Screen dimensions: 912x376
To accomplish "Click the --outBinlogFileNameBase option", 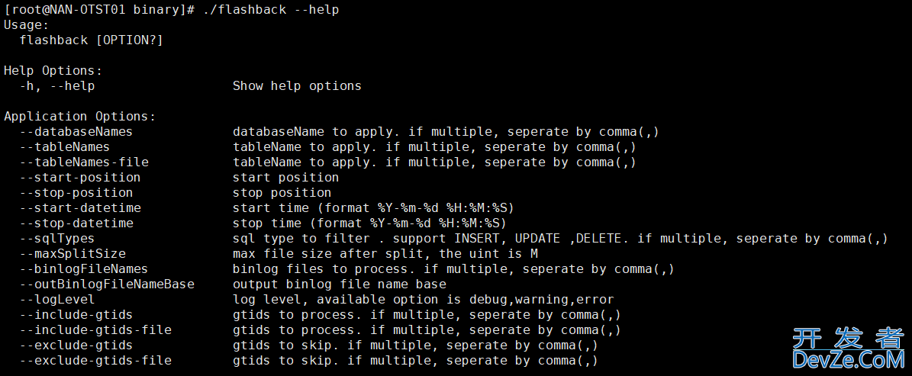I will 106,284.
